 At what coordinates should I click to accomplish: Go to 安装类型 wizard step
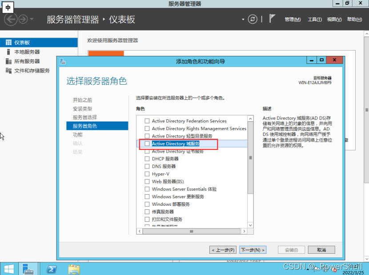pyautogui.click(x=82, y=109)
